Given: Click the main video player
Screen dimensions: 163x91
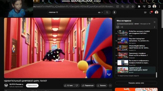Looking at the screenshot, I should click(x=58, y=48).
